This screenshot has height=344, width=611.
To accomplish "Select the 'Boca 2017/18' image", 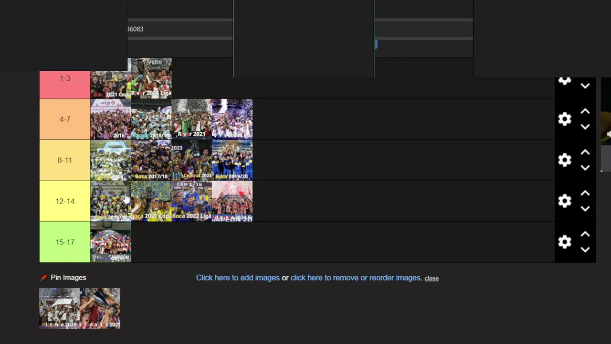I will (151, 160).
